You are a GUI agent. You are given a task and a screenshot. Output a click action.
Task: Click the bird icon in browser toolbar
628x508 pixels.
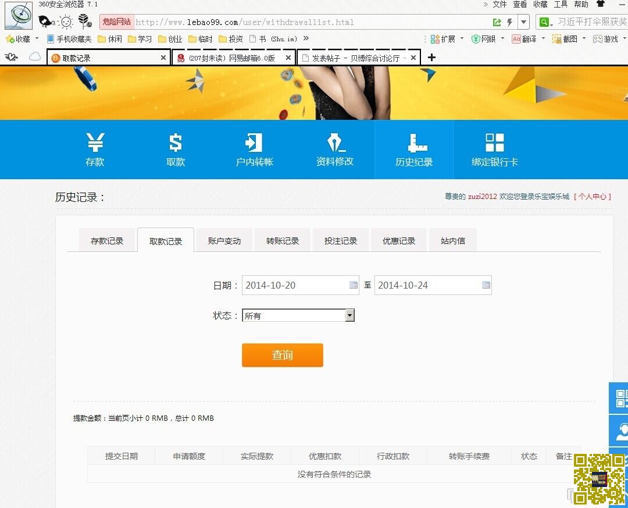point(46,22)
